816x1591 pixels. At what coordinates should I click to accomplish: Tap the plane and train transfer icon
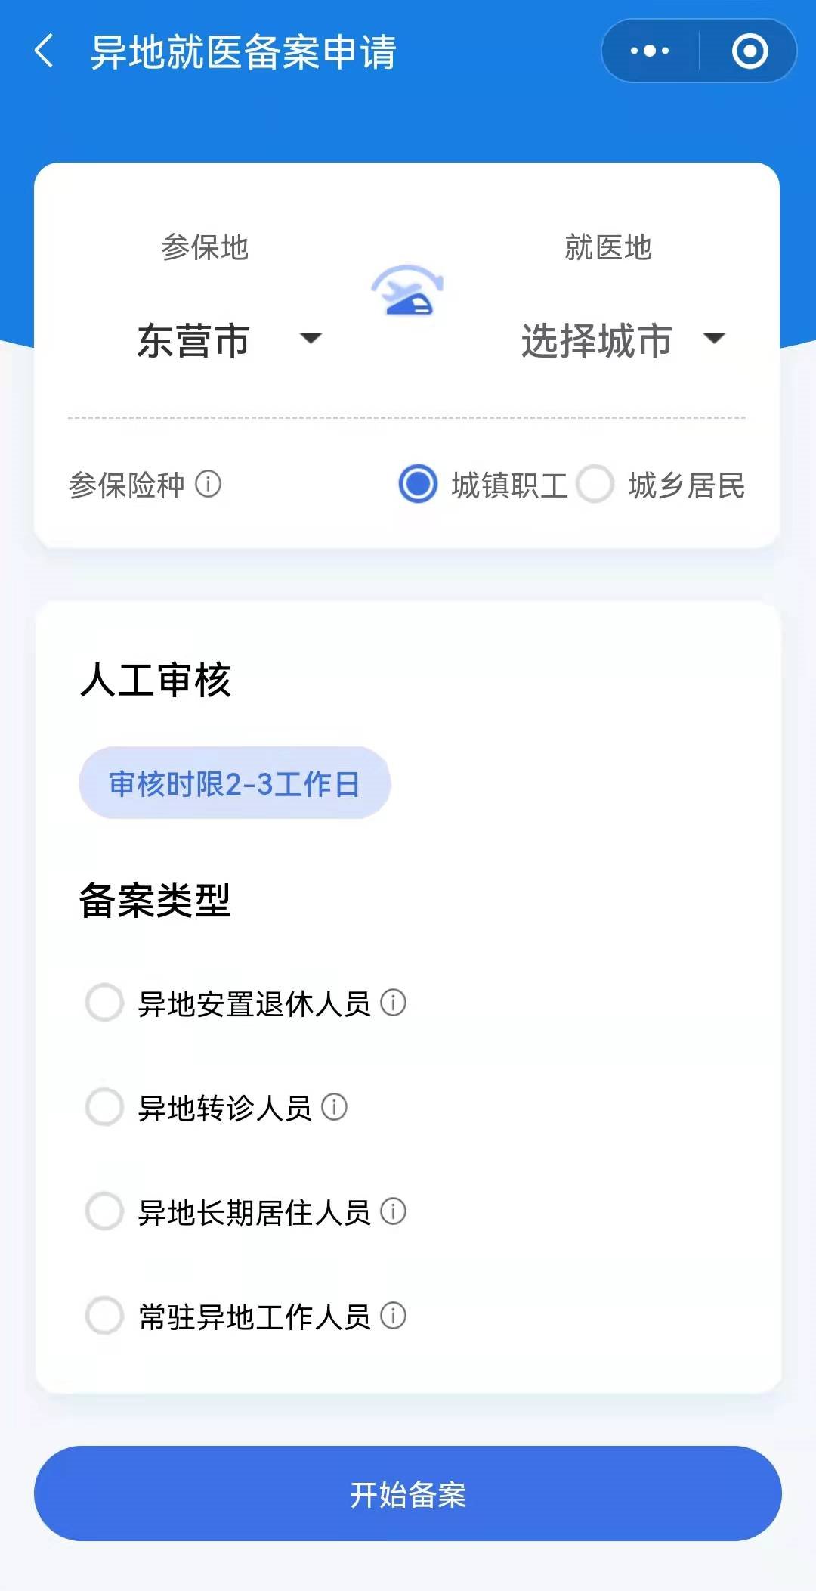407,290
